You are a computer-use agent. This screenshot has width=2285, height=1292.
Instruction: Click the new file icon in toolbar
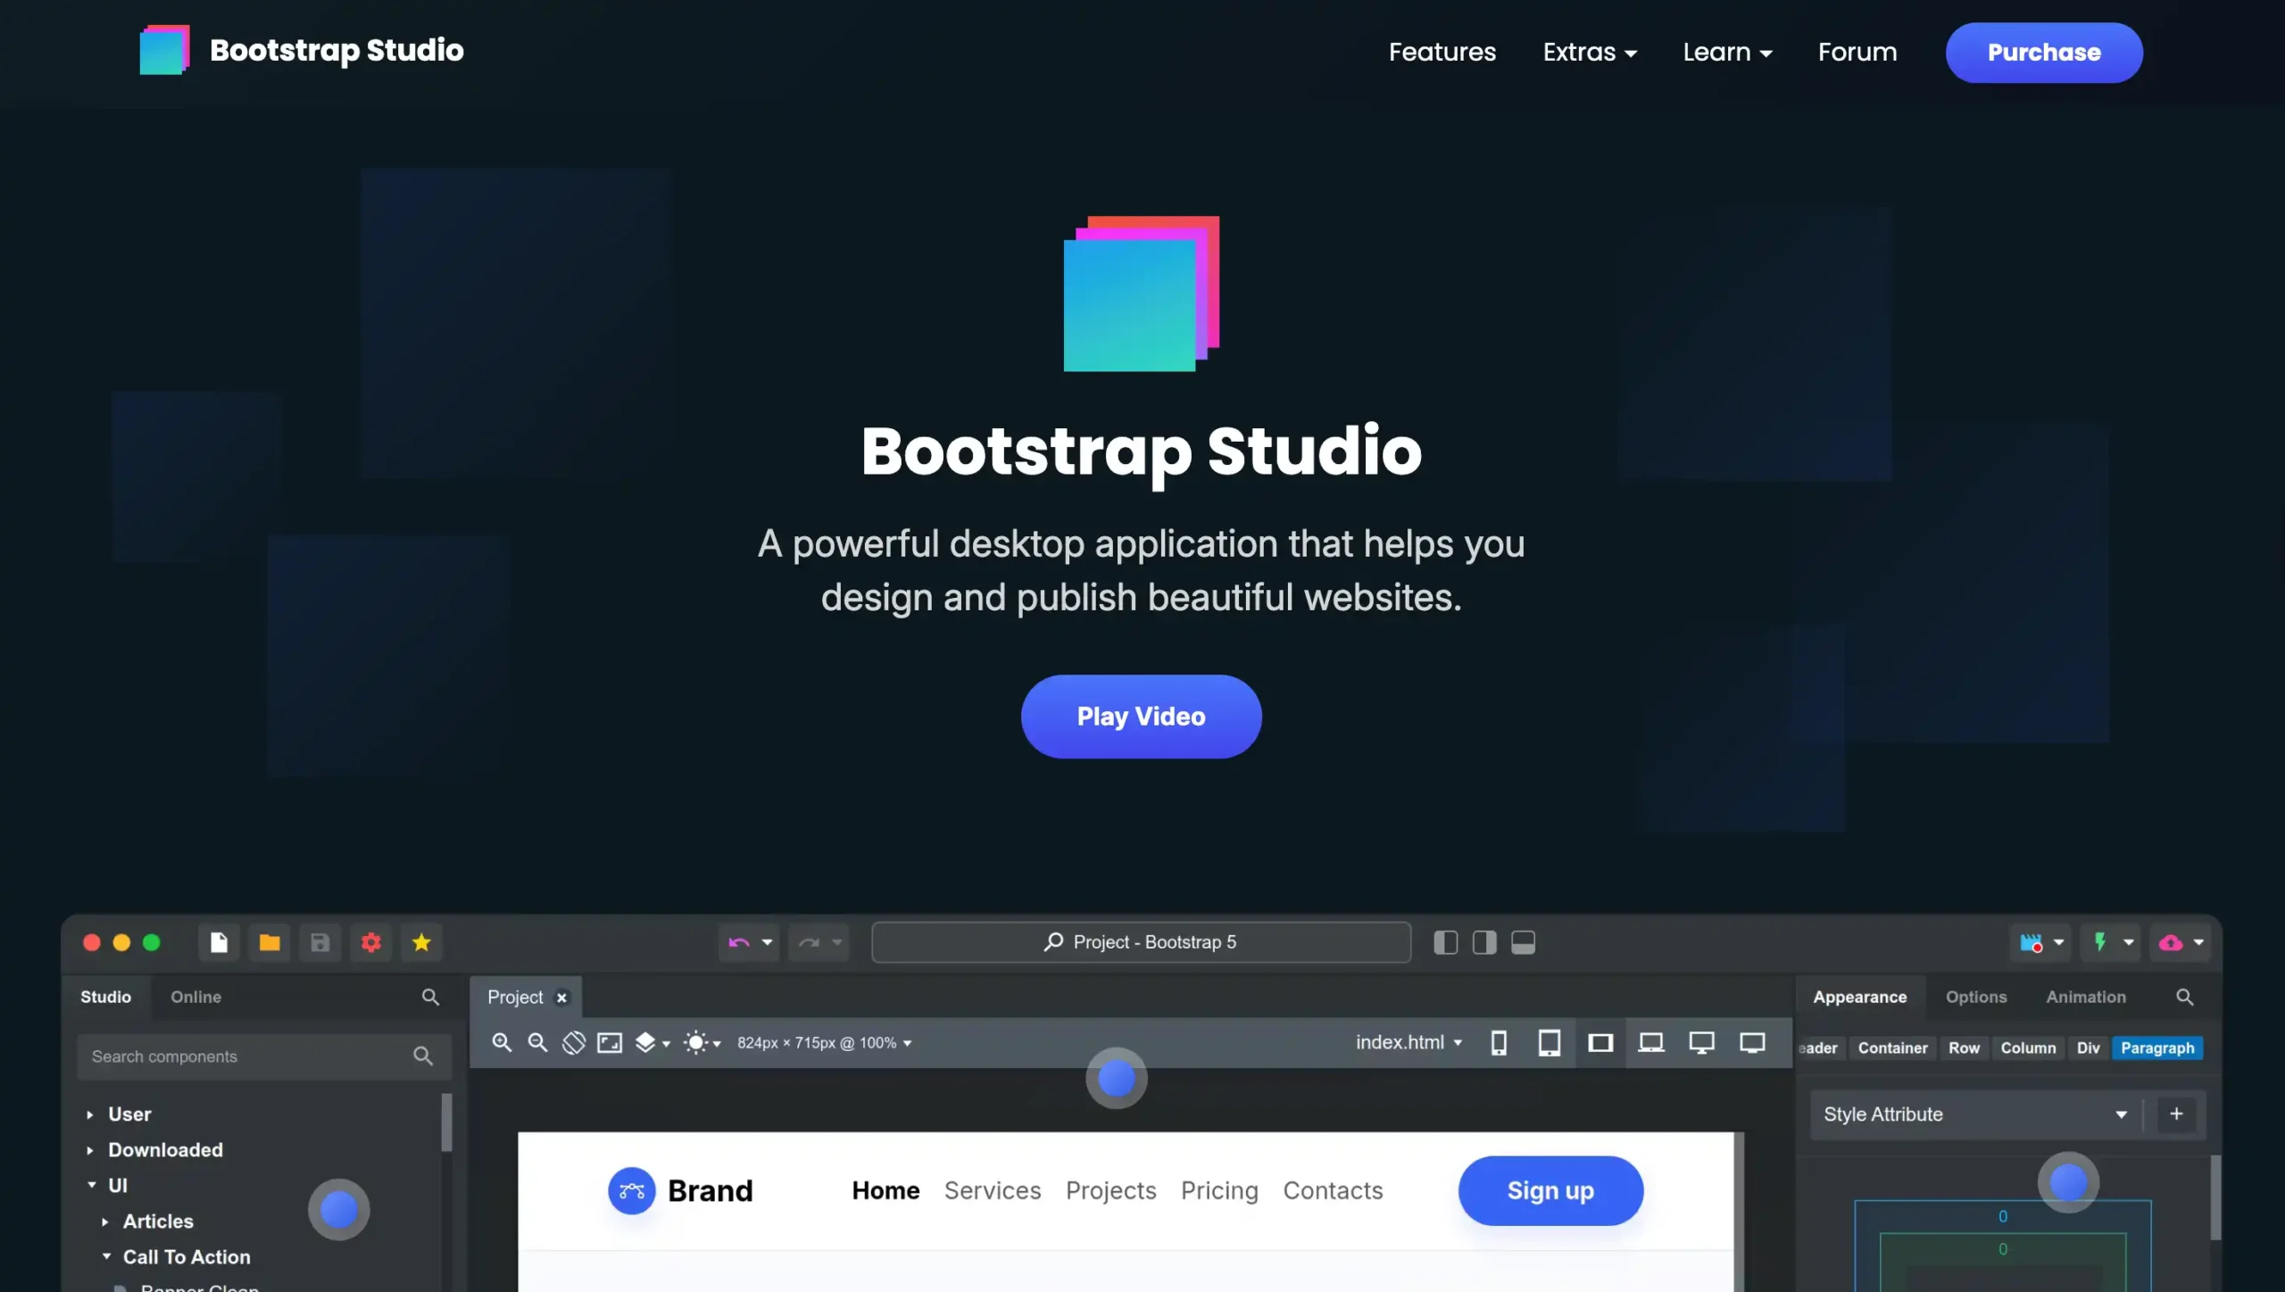pyautogui.click(x=219, y=942)
